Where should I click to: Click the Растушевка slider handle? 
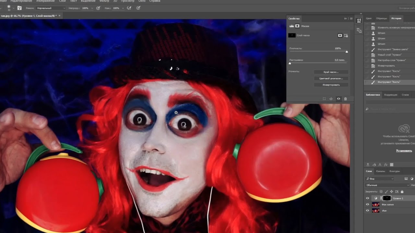coord(290,63)
